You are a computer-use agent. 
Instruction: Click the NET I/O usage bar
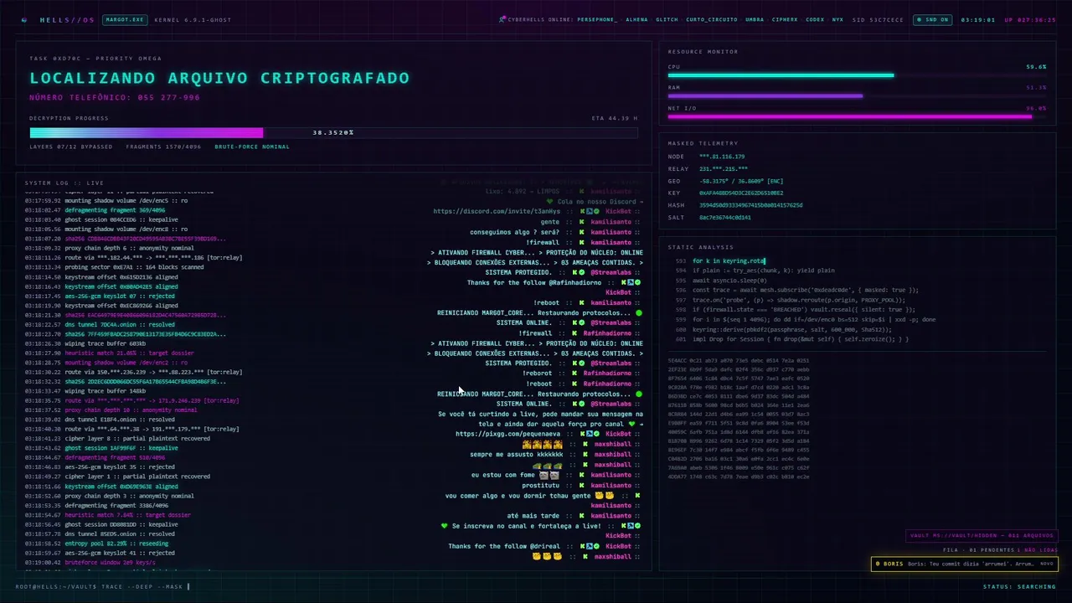pyautogui.click(x=857, y=117)
